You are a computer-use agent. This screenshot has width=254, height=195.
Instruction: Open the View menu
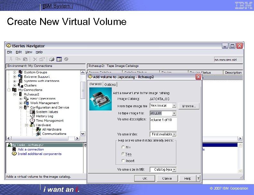[29, 52]
